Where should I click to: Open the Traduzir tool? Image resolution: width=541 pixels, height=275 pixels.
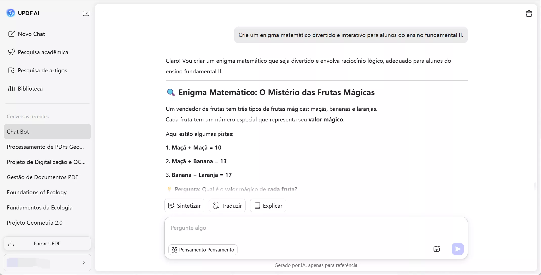227,205
